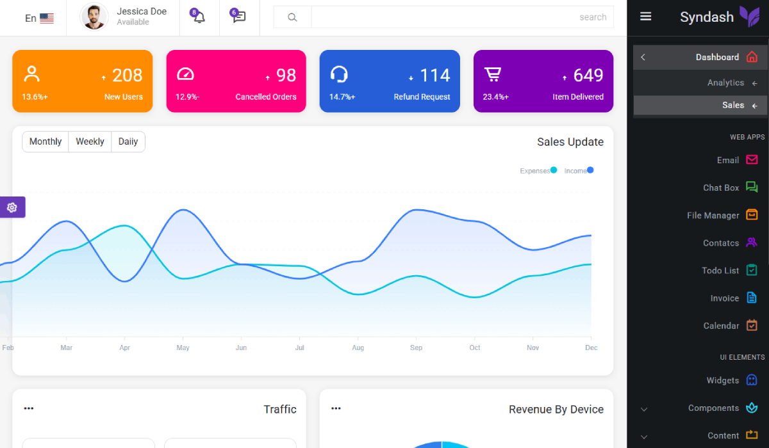This screenshot has height=448, width=769.
Task: Toggle the Expenses series in the legend
Action: point(538,171)
